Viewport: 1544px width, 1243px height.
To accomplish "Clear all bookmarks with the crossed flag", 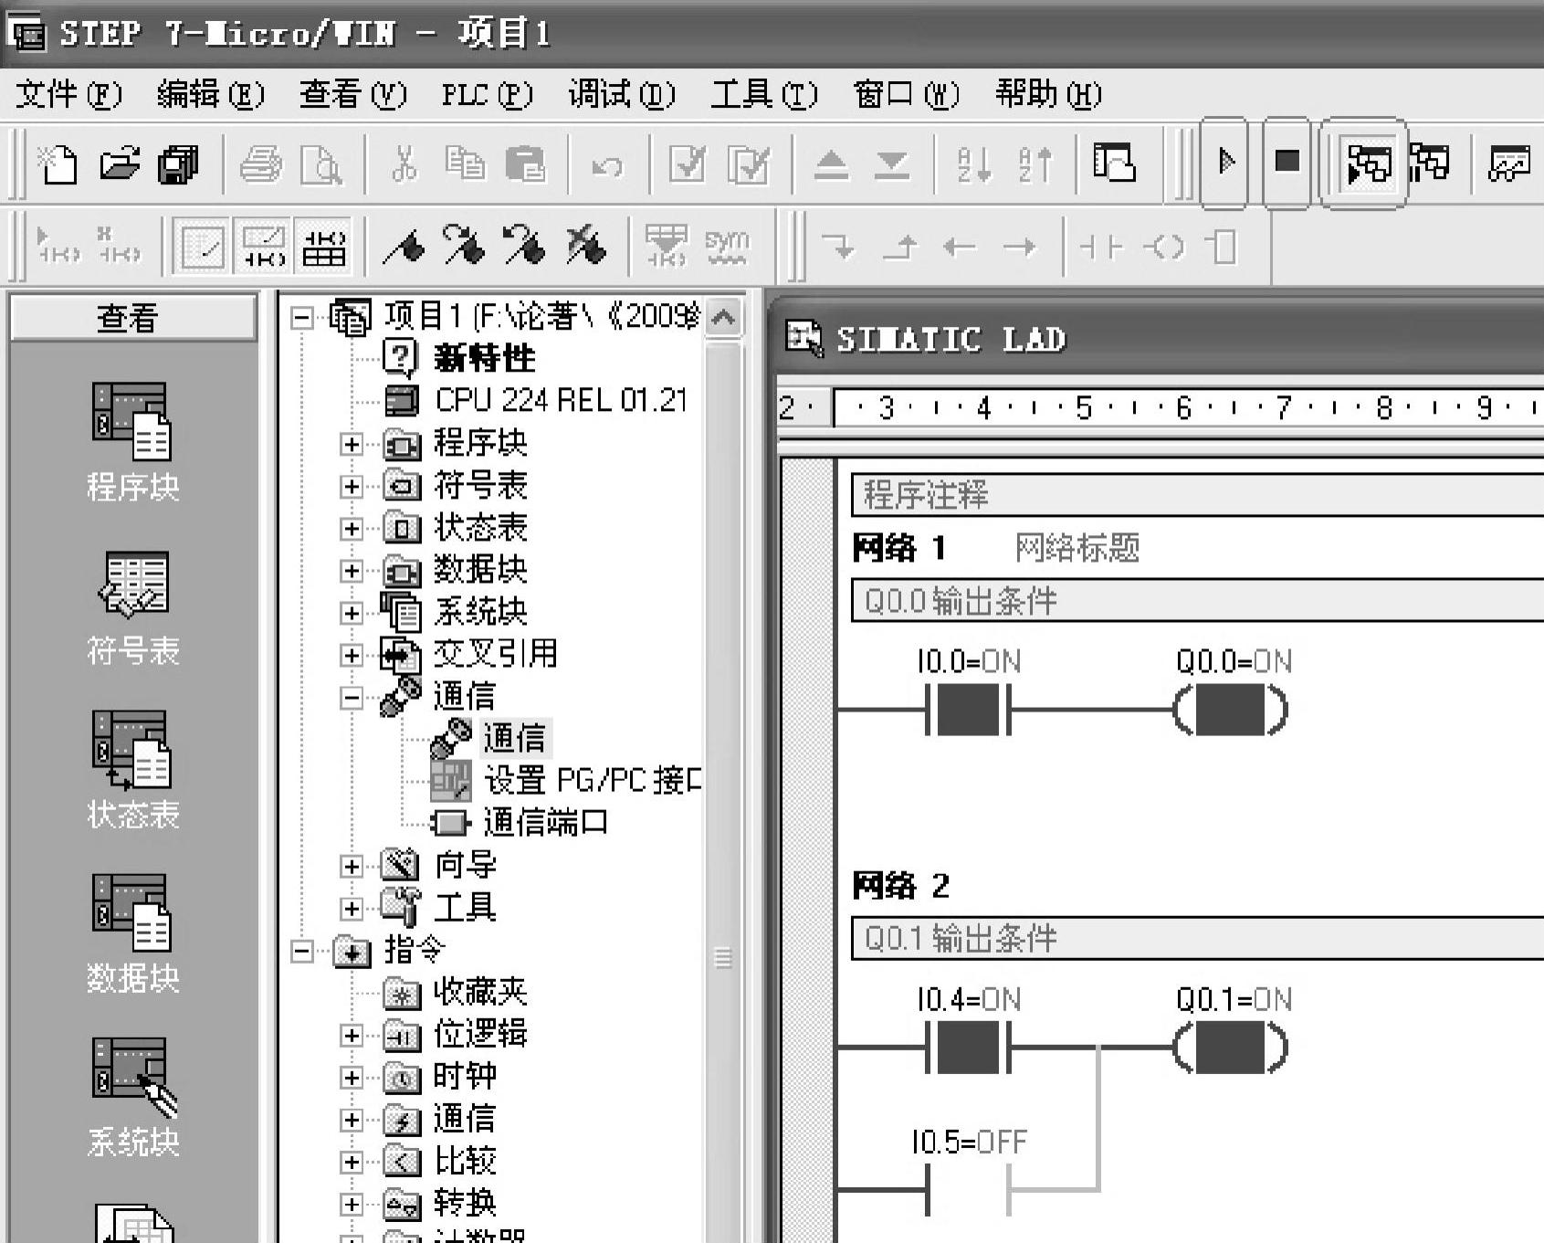I will pos(585,247).
